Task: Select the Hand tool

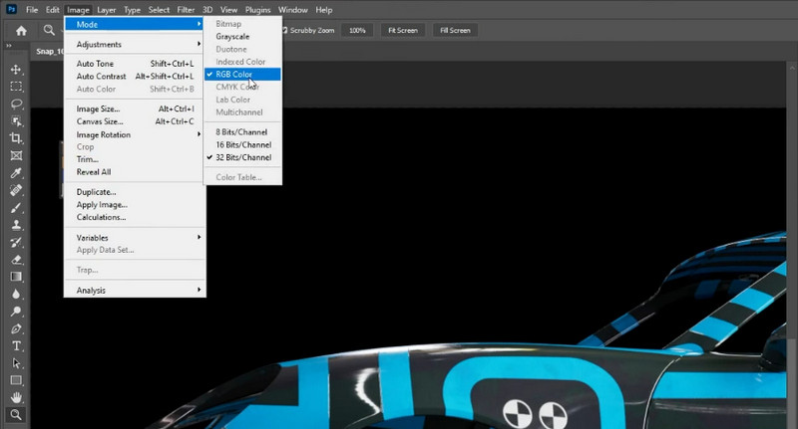Action: pyautogui.click(x=16, y=397)
